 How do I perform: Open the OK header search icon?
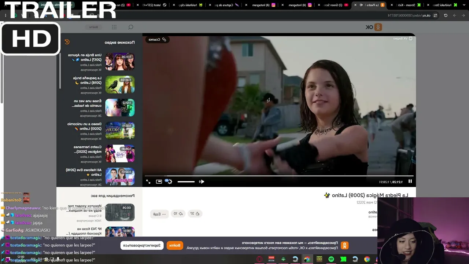130,27
